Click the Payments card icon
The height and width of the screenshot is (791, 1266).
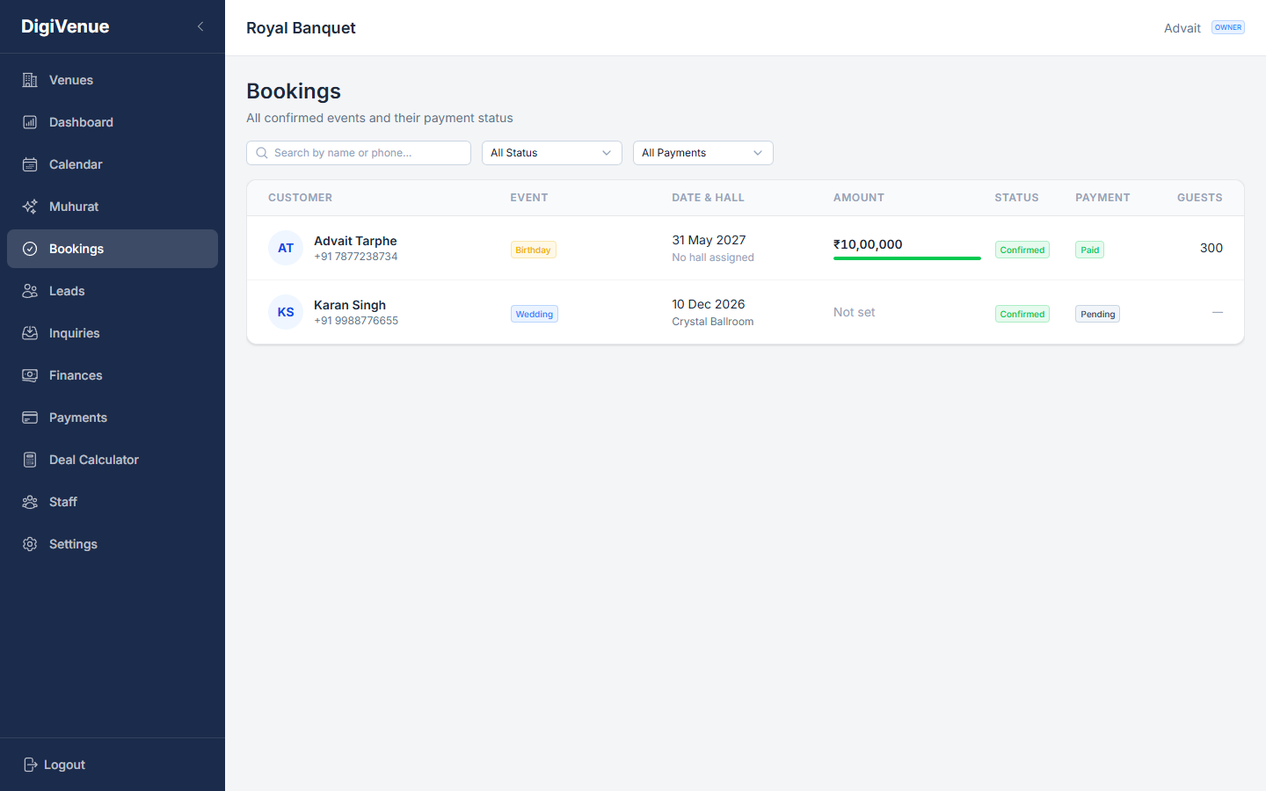point(30,417)
